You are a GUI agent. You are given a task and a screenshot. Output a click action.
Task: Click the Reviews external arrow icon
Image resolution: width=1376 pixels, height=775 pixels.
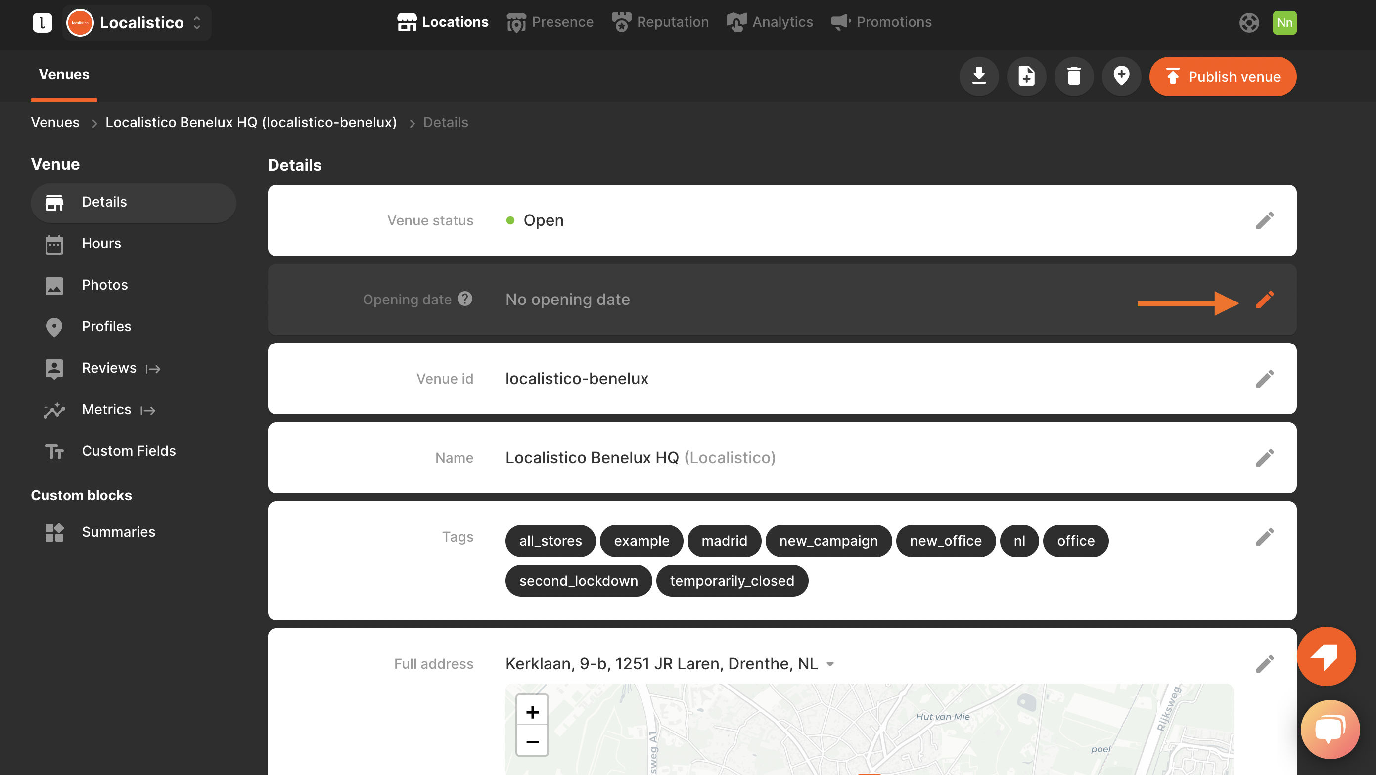[x=153, y=369]
